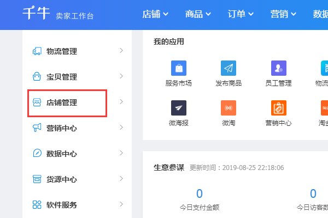Expand the 物流管理 chevron arrow
Screen dimensions: 328x218
(x=121, y=51)
